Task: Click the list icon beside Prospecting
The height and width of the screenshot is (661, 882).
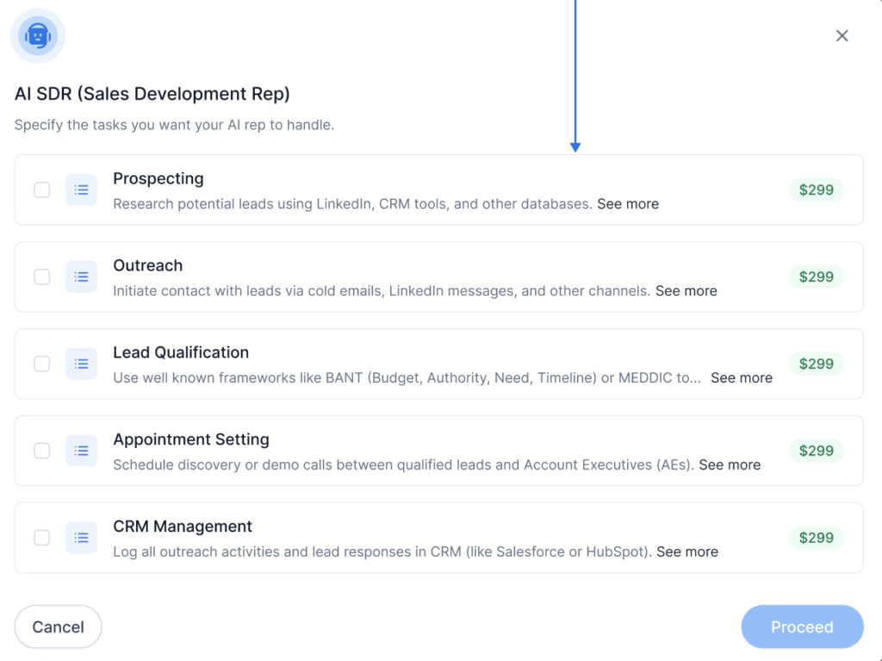Action: tap(82, 190)
